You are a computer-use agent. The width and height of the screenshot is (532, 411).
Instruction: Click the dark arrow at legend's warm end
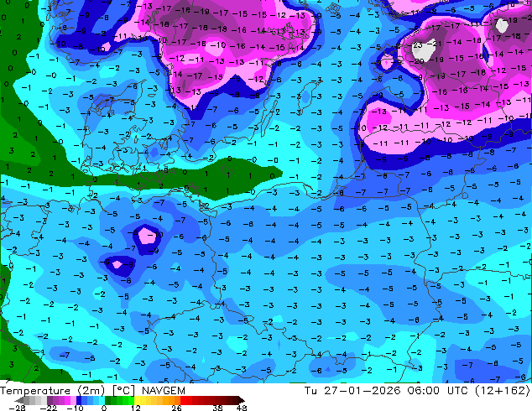pos(241,400)
